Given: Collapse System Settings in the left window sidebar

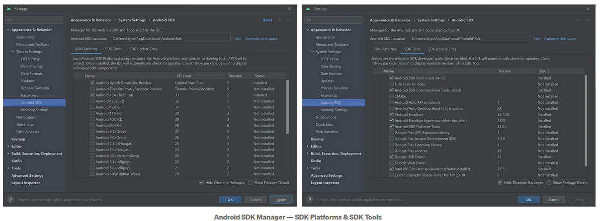Looking at the screenshot, I should [x=13, y=52].
